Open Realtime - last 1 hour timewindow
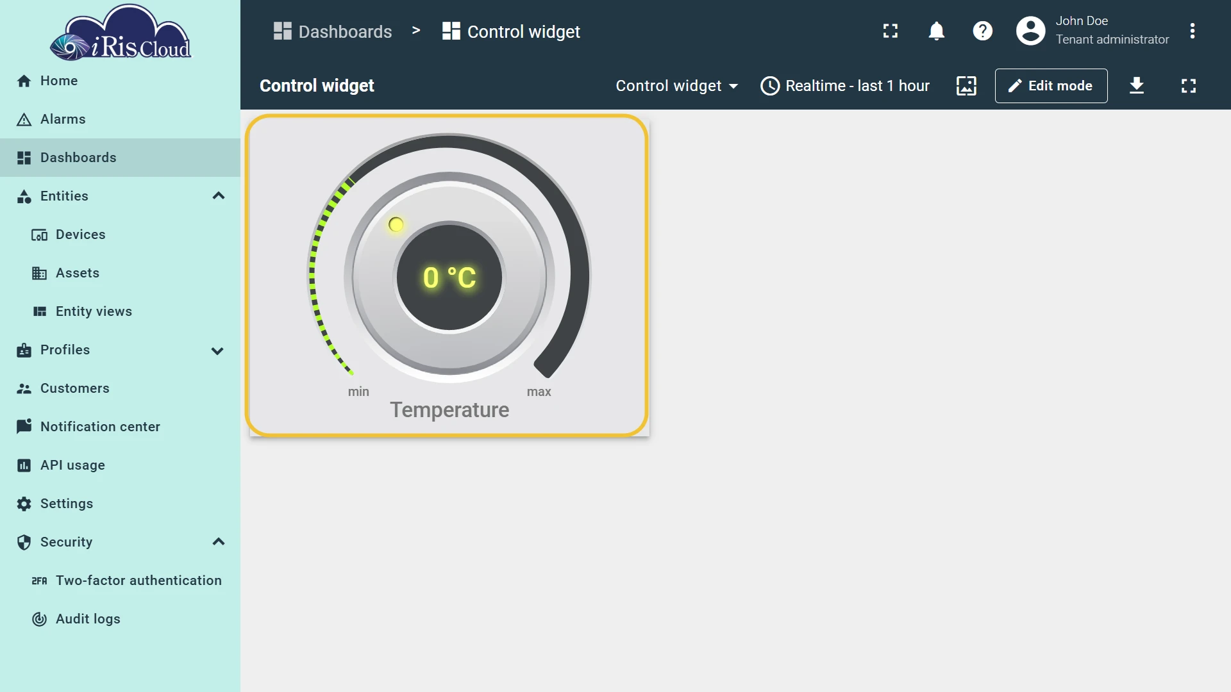 [x=845, y=86]
